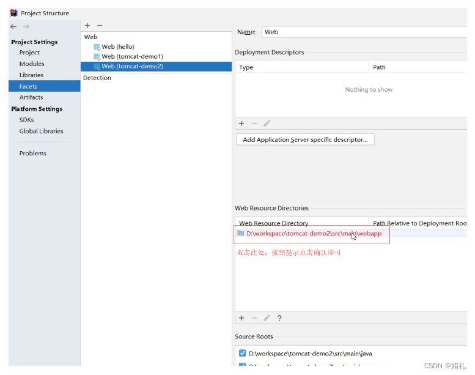The image size is (475, 375).
Task: Remove web resource directory with minus
Action: click(254, 318)
